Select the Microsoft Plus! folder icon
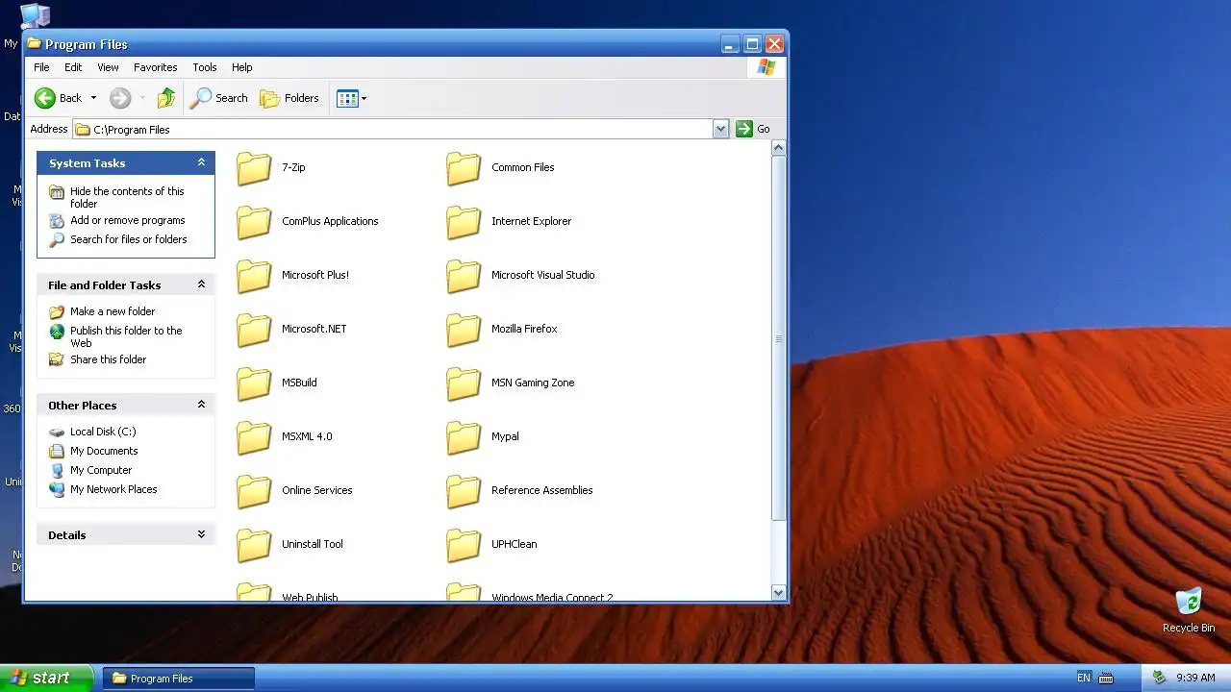 [255, 275]
